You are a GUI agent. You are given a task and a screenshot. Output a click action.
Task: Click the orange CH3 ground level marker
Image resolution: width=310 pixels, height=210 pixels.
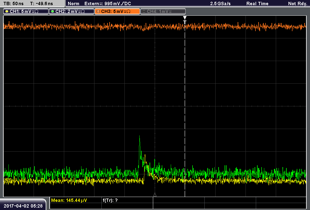pyautogui.click(x=7, y=27)
